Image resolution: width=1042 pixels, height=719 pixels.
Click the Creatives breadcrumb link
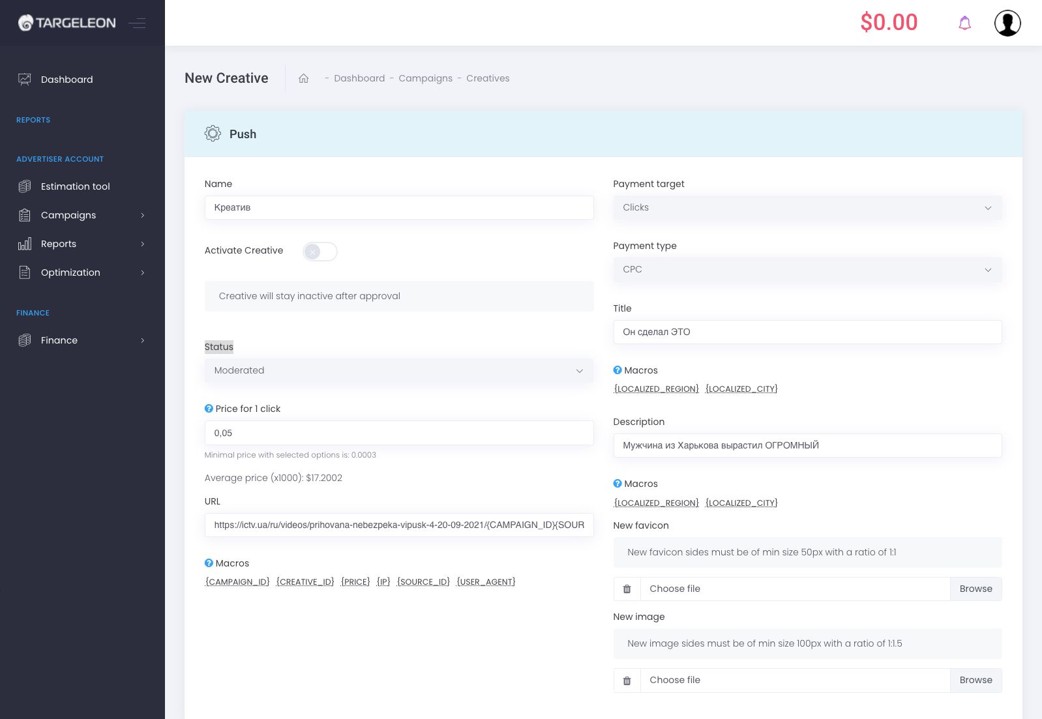click(x=488, y=78)
